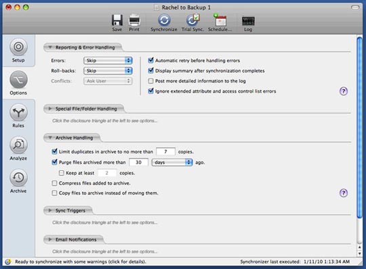366x269 pixels.
Task: Collapse the Archive Handling section
Action: 50,138
